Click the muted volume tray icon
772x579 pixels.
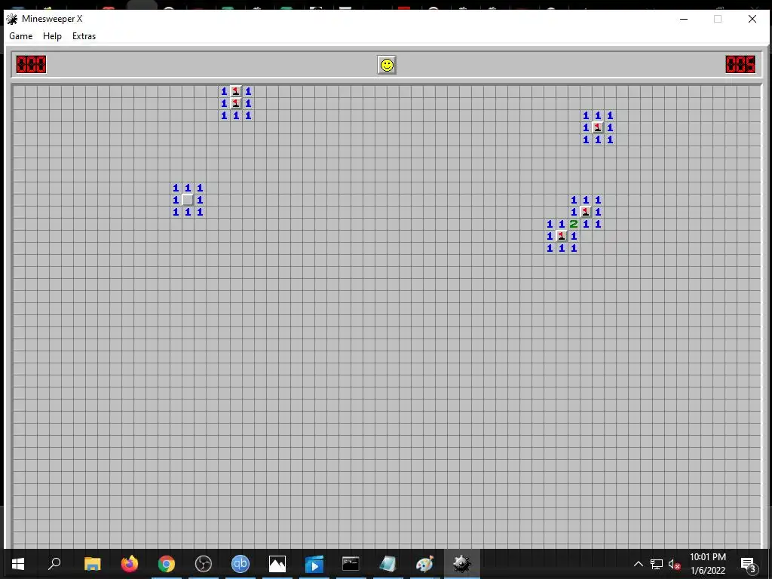(x=675, y=564)
